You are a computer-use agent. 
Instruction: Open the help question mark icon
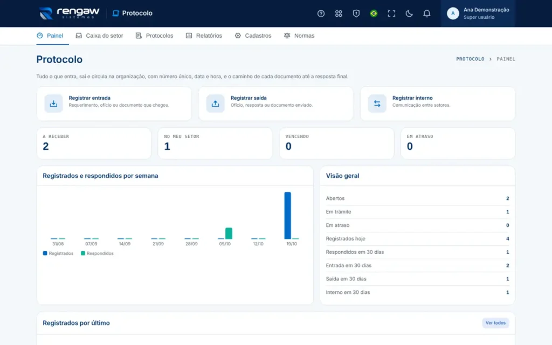coord(321,13)
